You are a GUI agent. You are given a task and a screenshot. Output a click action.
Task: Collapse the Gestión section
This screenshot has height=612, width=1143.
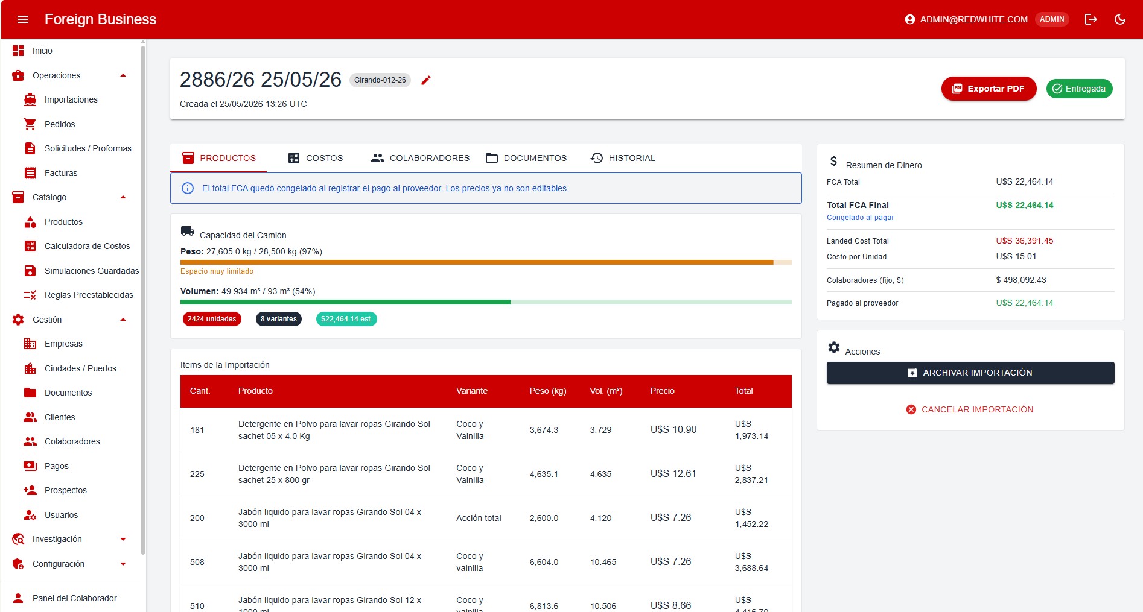123,320
